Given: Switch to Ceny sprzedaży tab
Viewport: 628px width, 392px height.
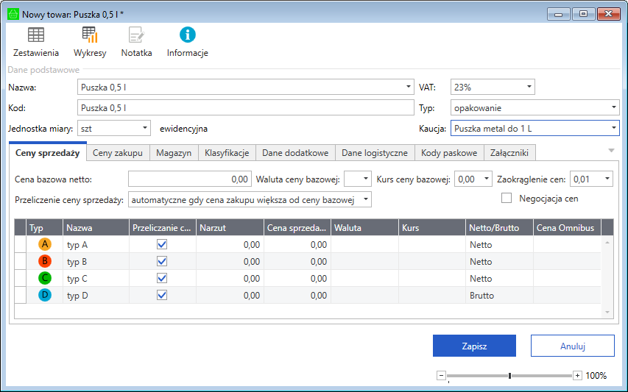Looking at the screenshot, I should coord(48,152).
